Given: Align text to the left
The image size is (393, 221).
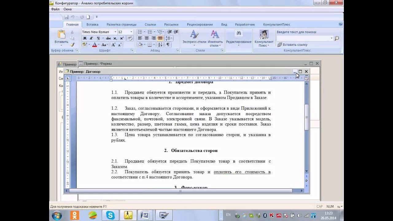Looking at the screenshot, I should (x=140, y=38).
